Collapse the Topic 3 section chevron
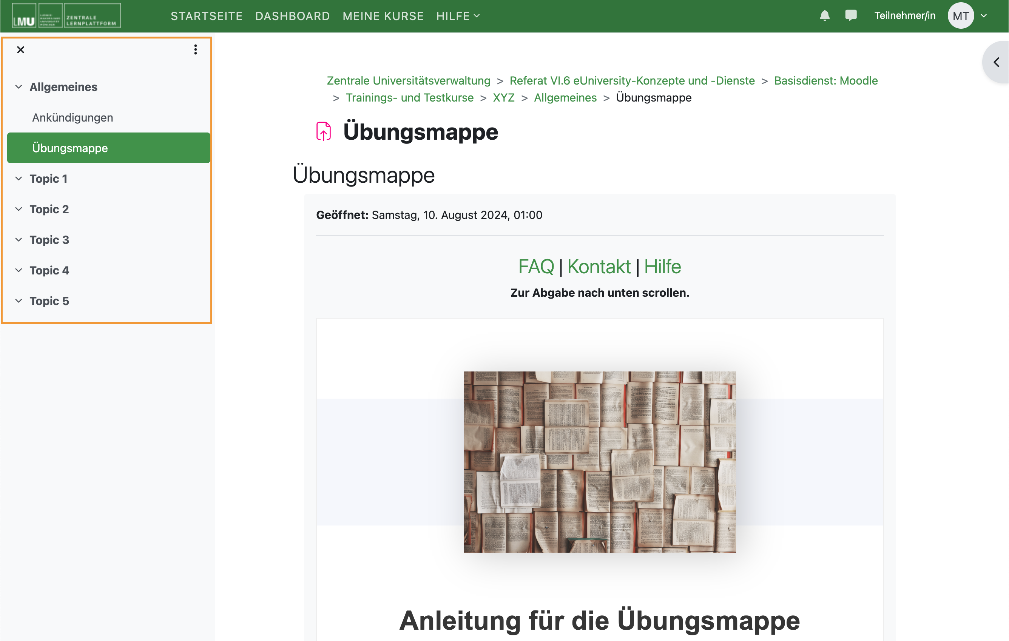Image resolution: width=1009 pixels, height=641 pixels. pos(19,240)
